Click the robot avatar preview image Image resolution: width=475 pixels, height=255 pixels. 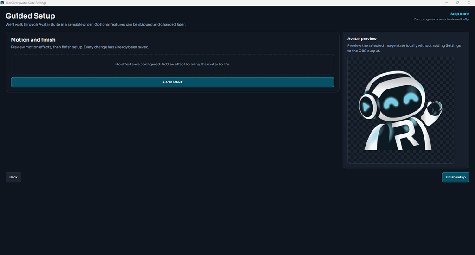coord(400,110)
